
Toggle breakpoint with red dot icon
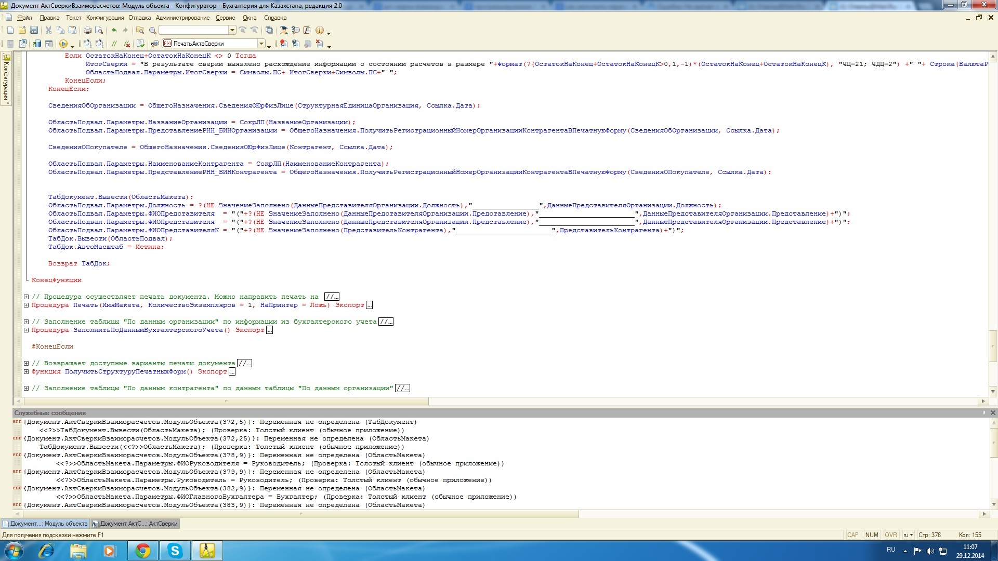[283, 44]
